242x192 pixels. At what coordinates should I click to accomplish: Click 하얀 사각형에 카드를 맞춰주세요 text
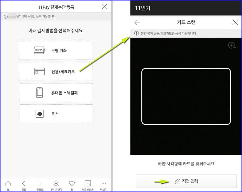click(186, 164)
